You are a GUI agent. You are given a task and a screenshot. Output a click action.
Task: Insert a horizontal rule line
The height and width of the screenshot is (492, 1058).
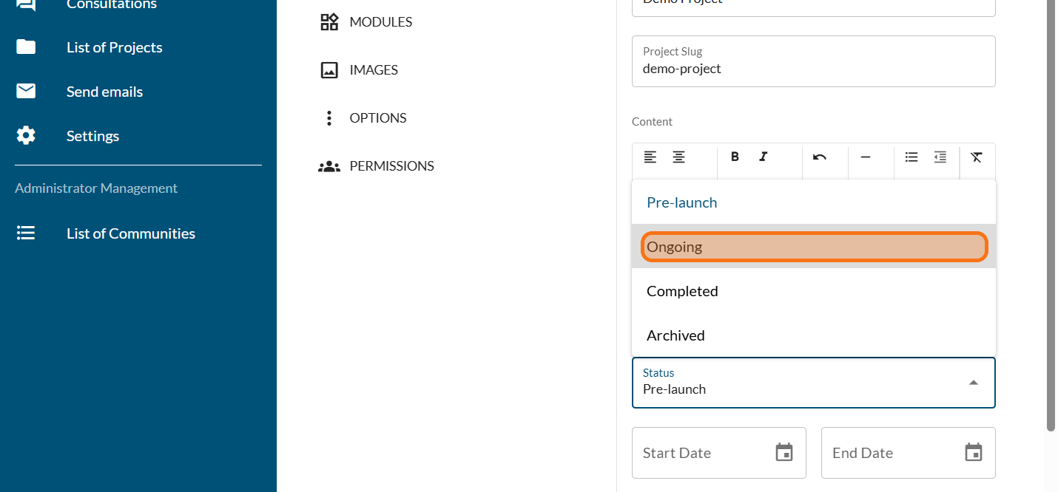tap(865, 157)
